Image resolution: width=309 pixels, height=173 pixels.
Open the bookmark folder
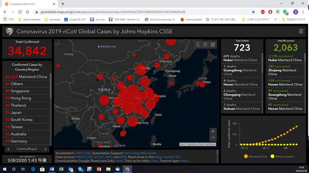click(52, 19)
